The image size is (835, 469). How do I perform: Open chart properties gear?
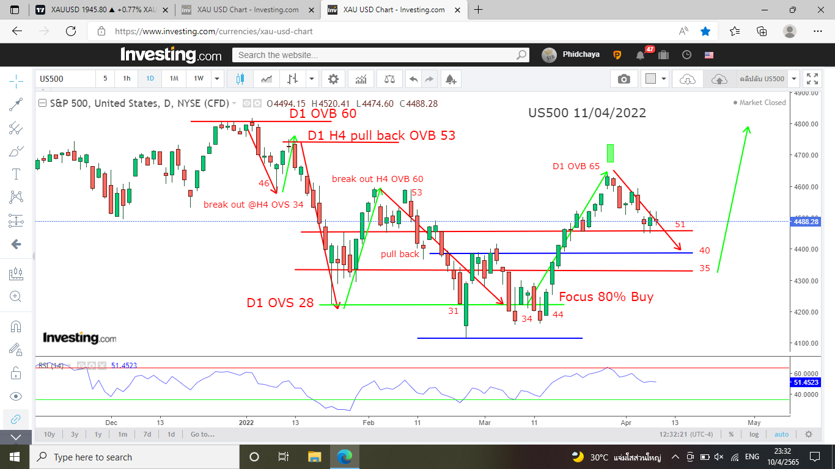coord(333,79)
